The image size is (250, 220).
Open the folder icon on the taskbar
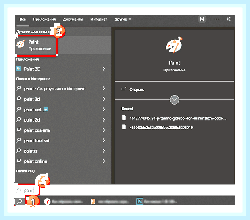(x=93, y=202)
